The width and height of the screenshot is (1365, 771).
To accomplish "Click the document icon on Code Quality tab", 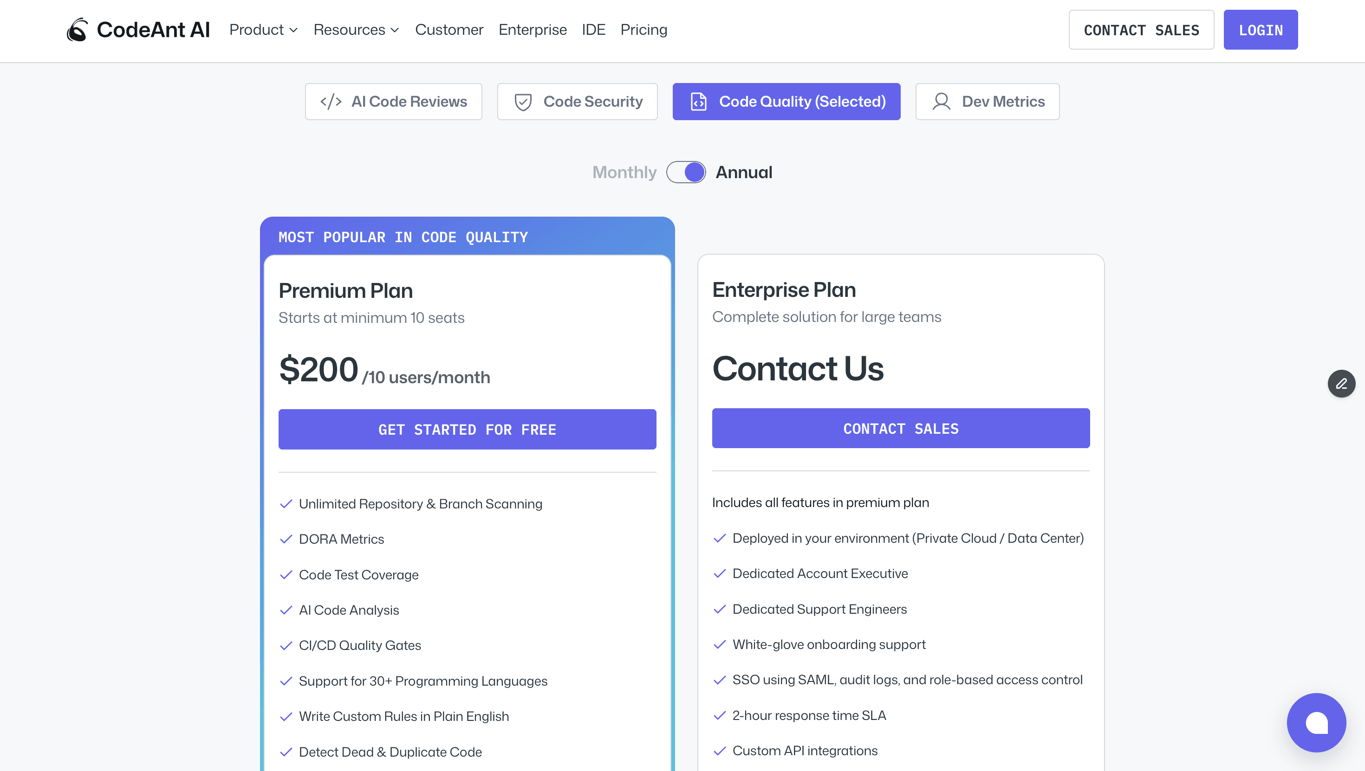I will [698, 101].
